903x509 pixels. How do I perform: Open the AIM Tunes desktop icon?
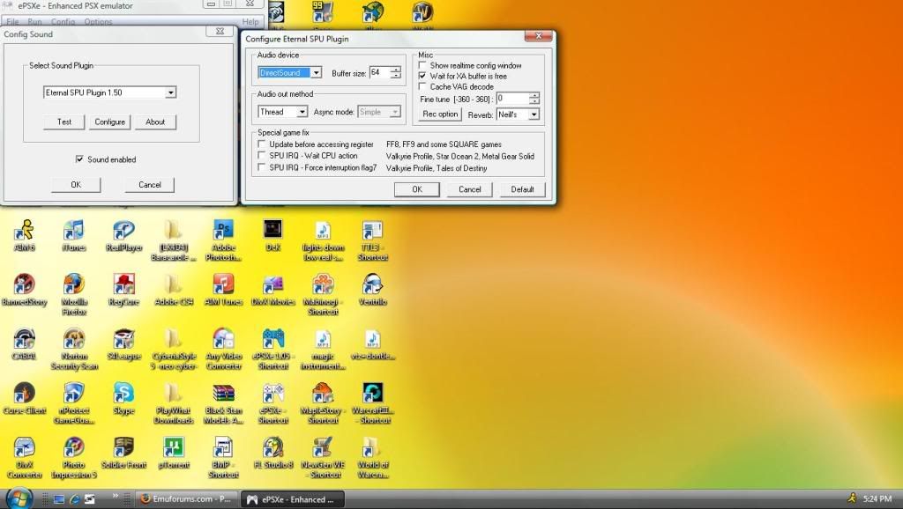223,290
